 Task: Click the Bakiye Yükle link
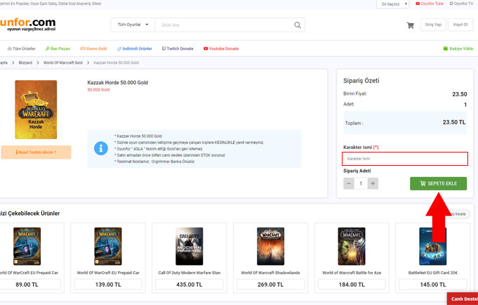458,48
